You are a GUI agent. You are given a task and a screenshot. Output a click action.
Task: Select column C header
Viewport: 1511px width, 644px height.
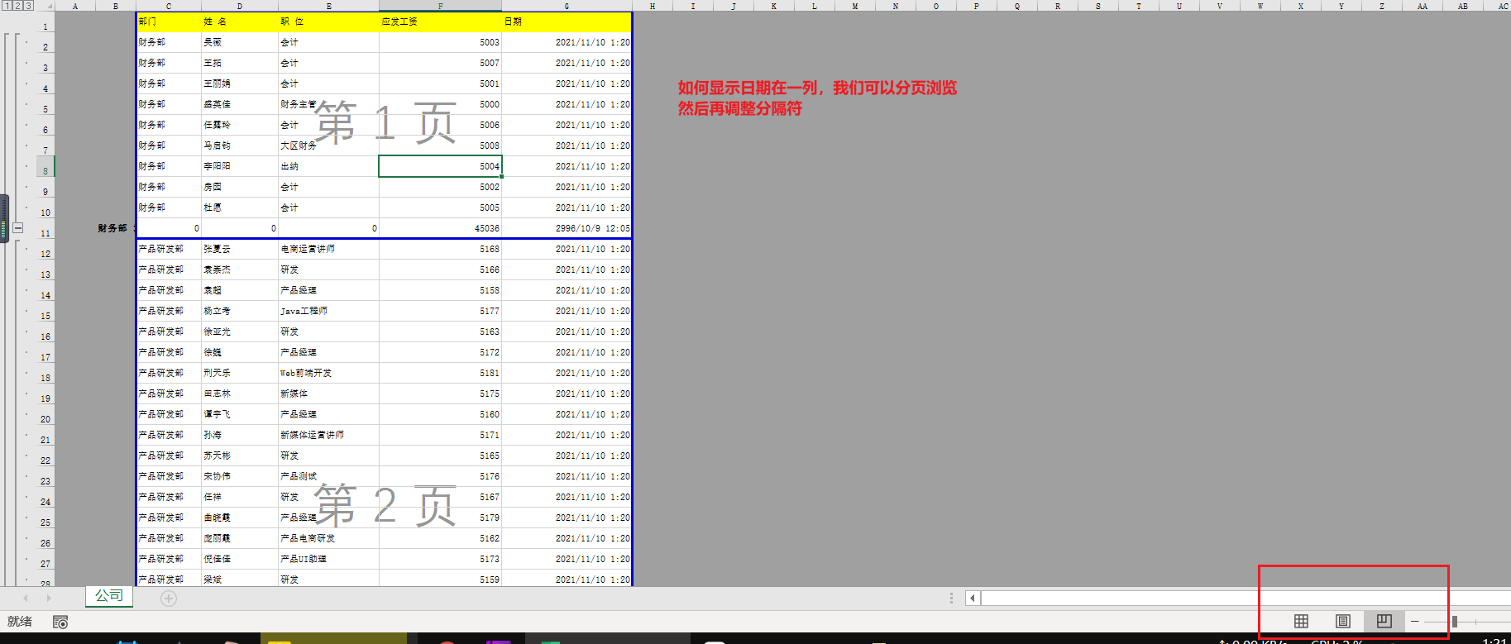(x=169, y=6)
